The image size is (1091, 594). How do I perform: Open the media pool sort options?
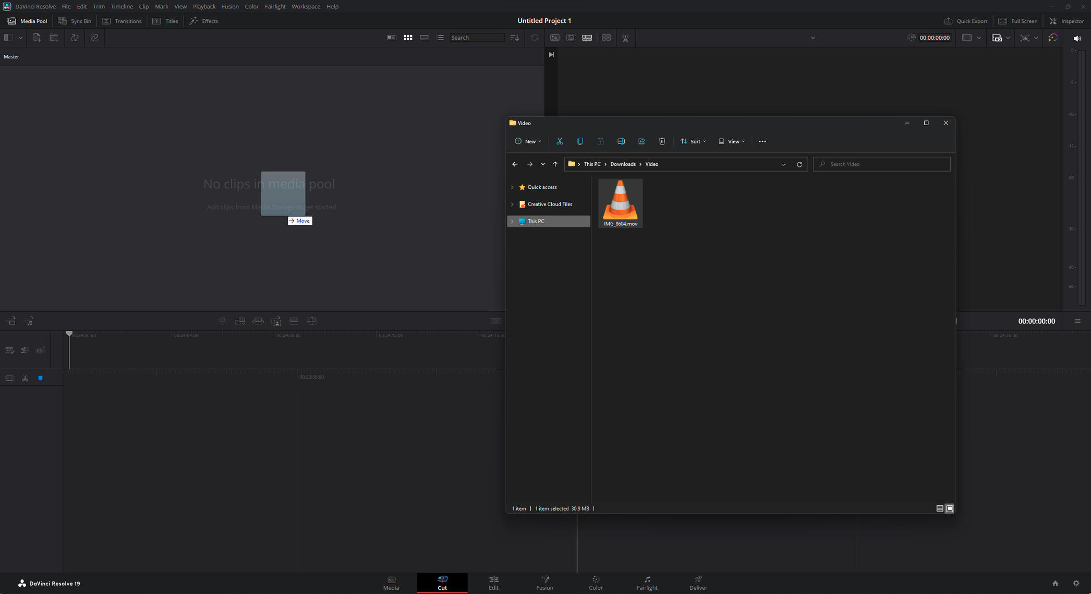(514, 38)
